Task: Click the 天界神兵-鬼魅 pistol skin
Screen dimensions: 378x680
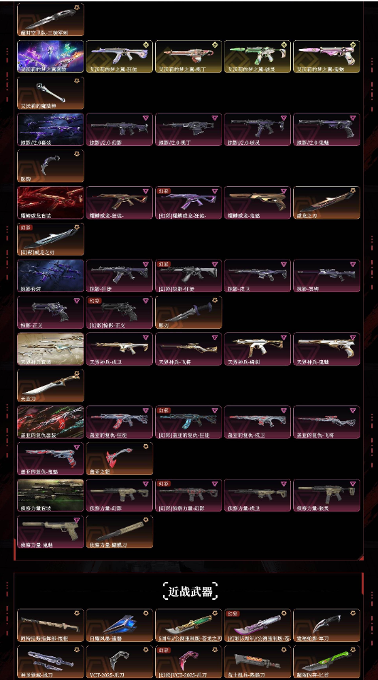Action: 326,349
